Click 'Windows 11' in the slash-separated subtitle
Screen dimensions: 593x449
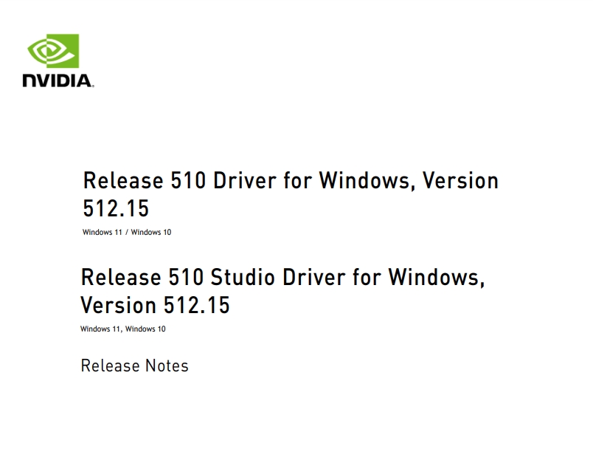pos(102,232)
